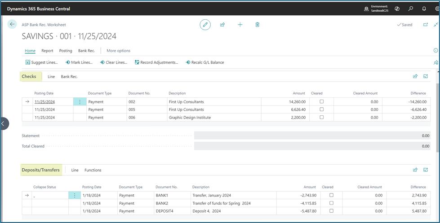Open page in new window icon
440x223 pixels.
[x=426, y=25]
